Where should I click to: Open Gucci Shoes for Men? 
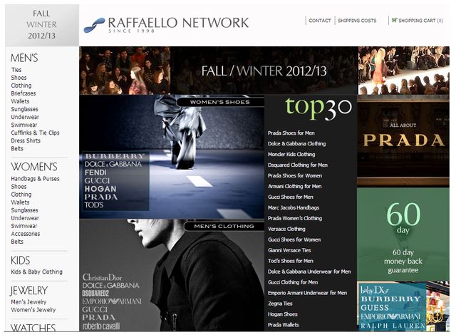pos(291,197)
